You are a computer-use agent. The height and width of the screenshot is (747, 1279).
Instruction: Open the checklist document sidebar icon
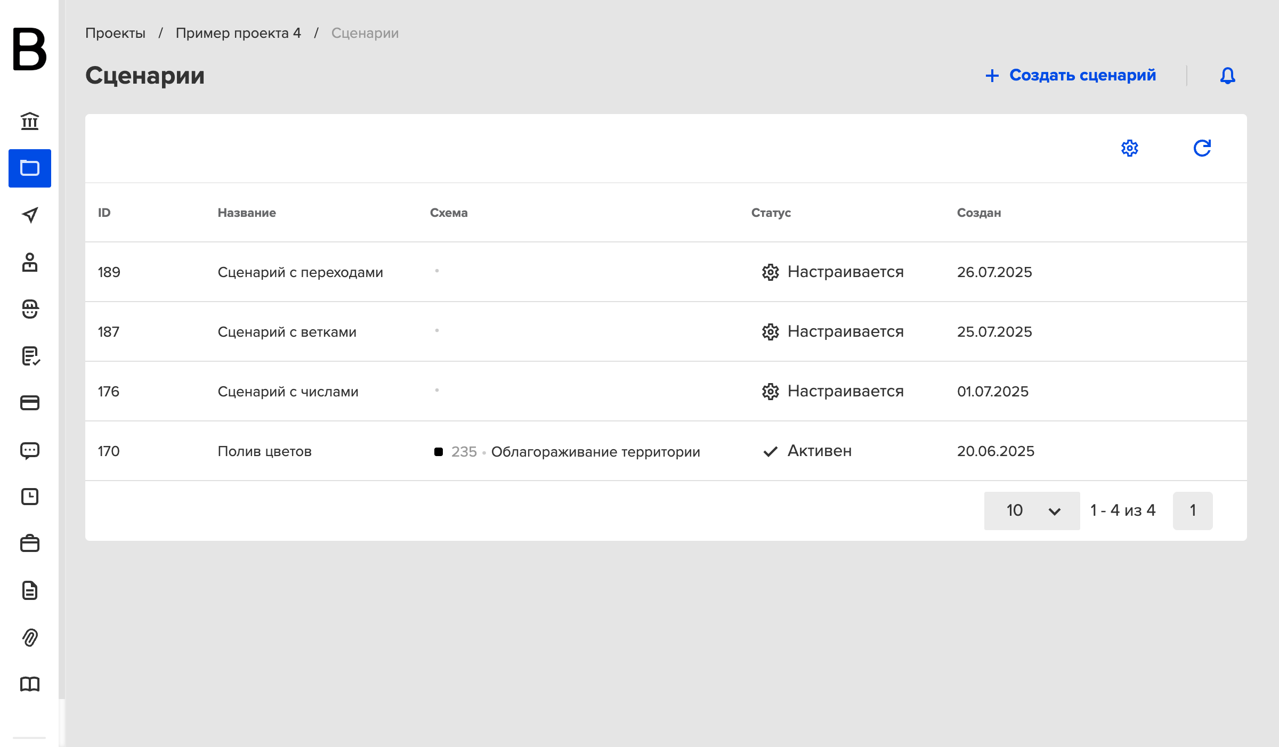point(30,356)
